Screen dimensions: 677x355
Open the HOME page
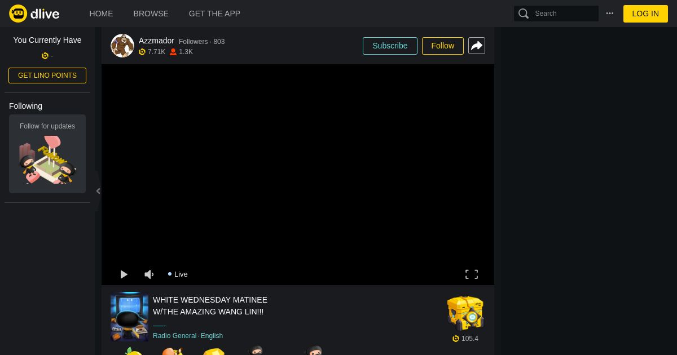click(101, 14)
